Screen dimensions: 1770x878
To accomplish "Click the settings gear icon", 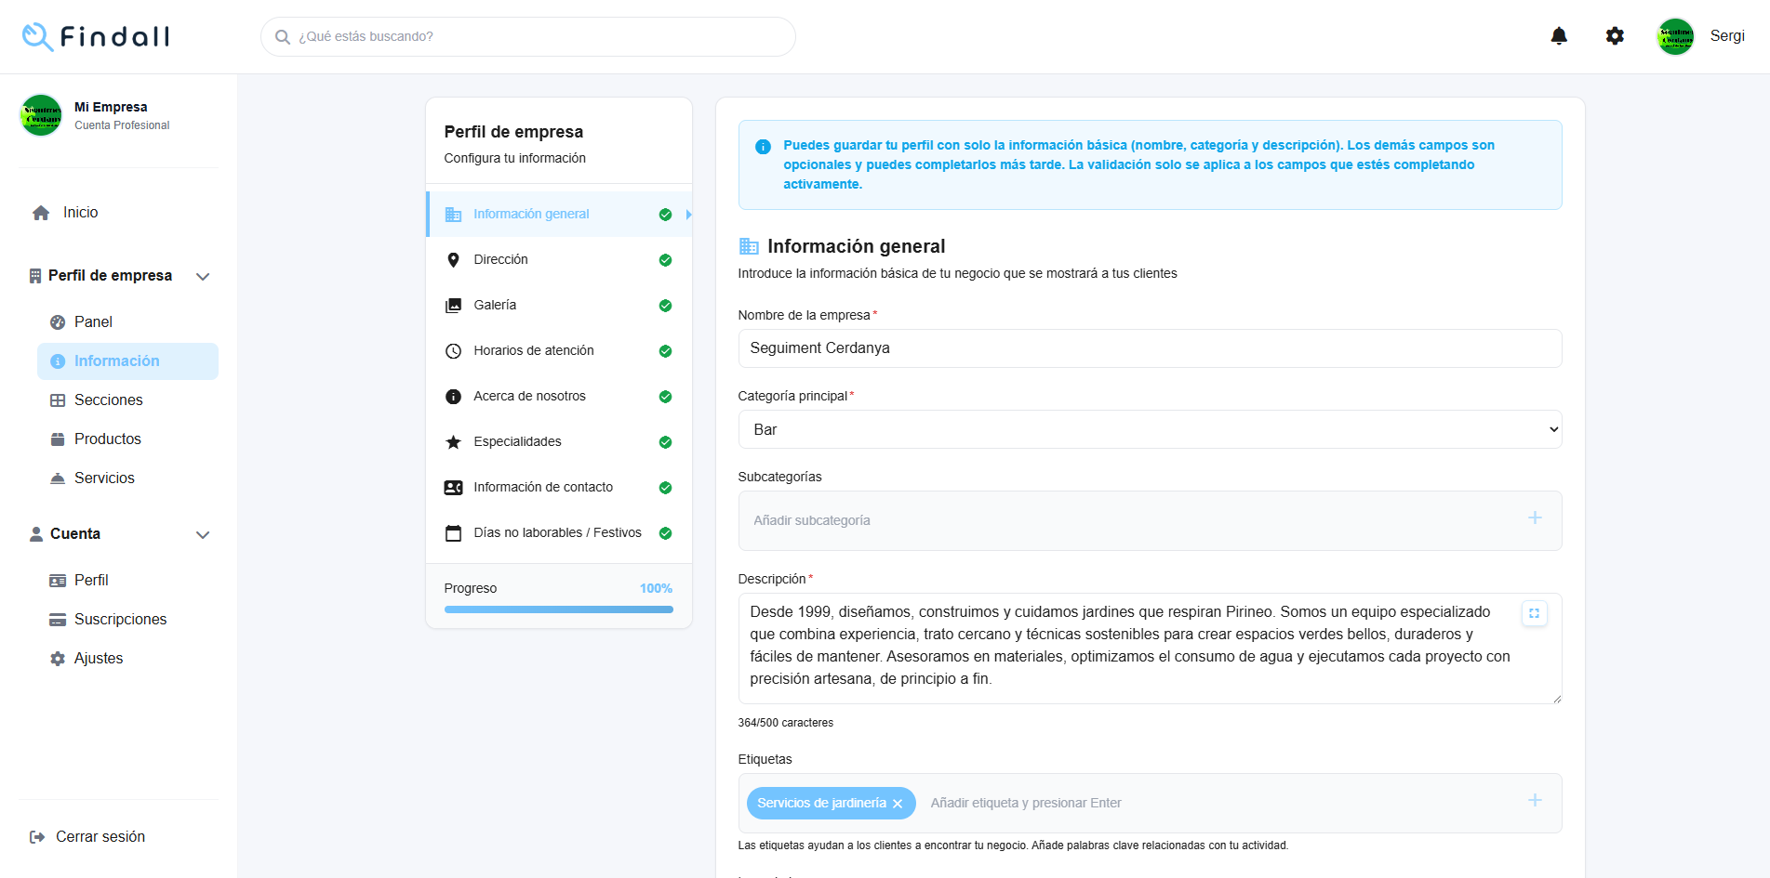I will point(1615,35).
